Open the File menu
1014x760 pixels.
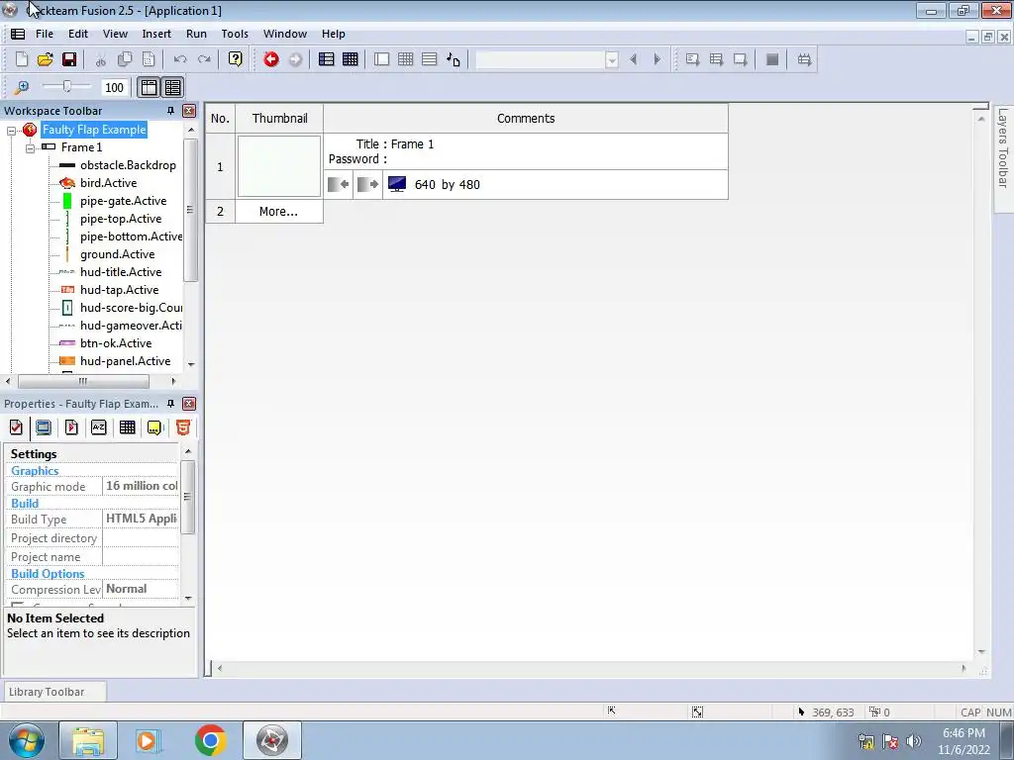pos(45,34)
